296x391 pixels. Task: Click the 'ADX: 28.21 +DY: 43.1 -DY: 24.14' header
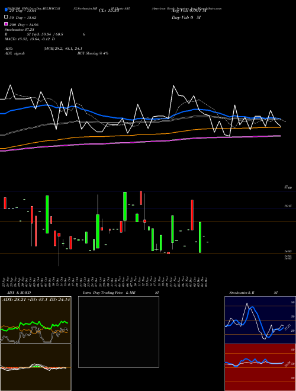[36, 300]
